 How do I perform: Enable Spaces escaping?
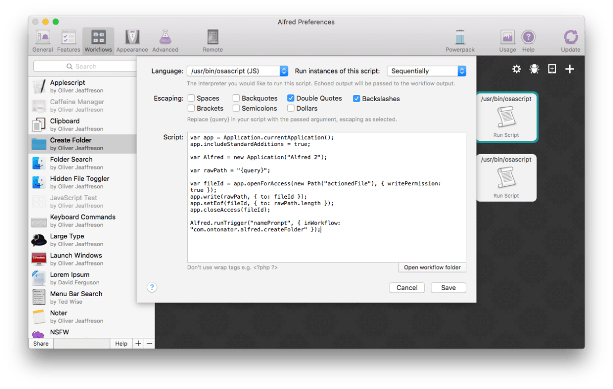191,99
